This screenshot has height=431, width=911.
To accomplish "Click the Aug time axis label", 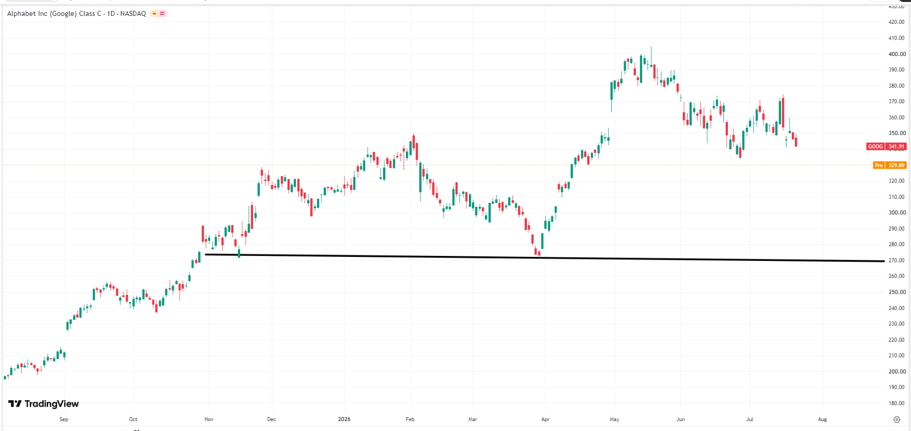I will tap(822, 420).
